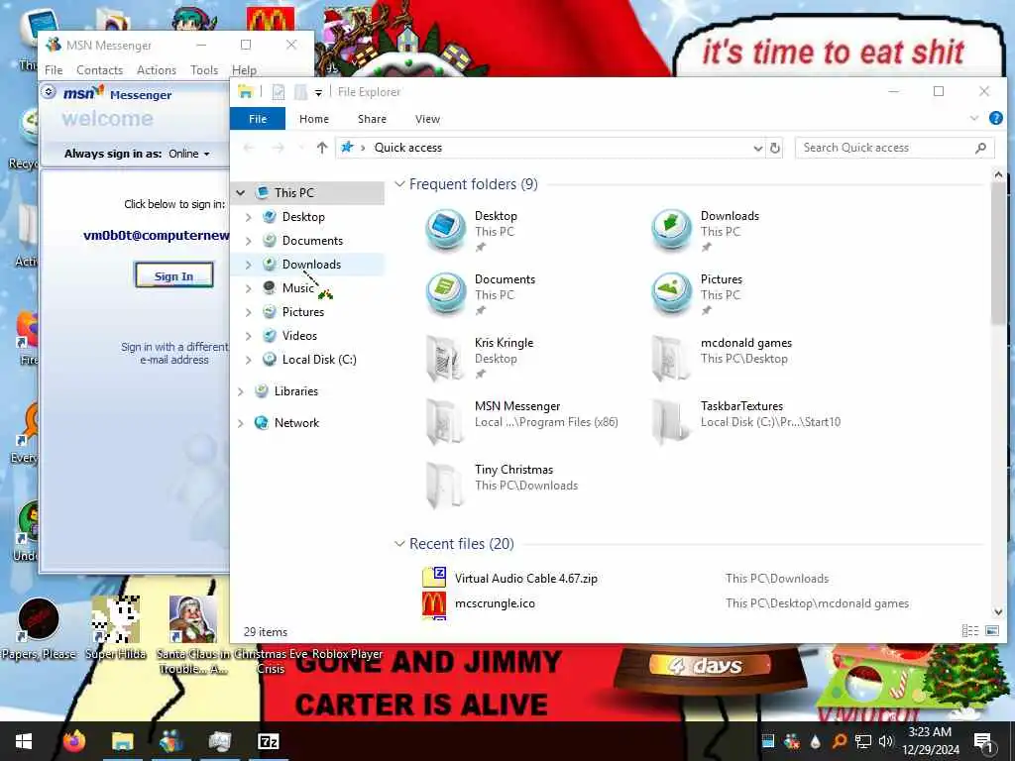Screen dimensions: 1015x761
Task: Switch to large icons view layout
Action: (991, 631)
